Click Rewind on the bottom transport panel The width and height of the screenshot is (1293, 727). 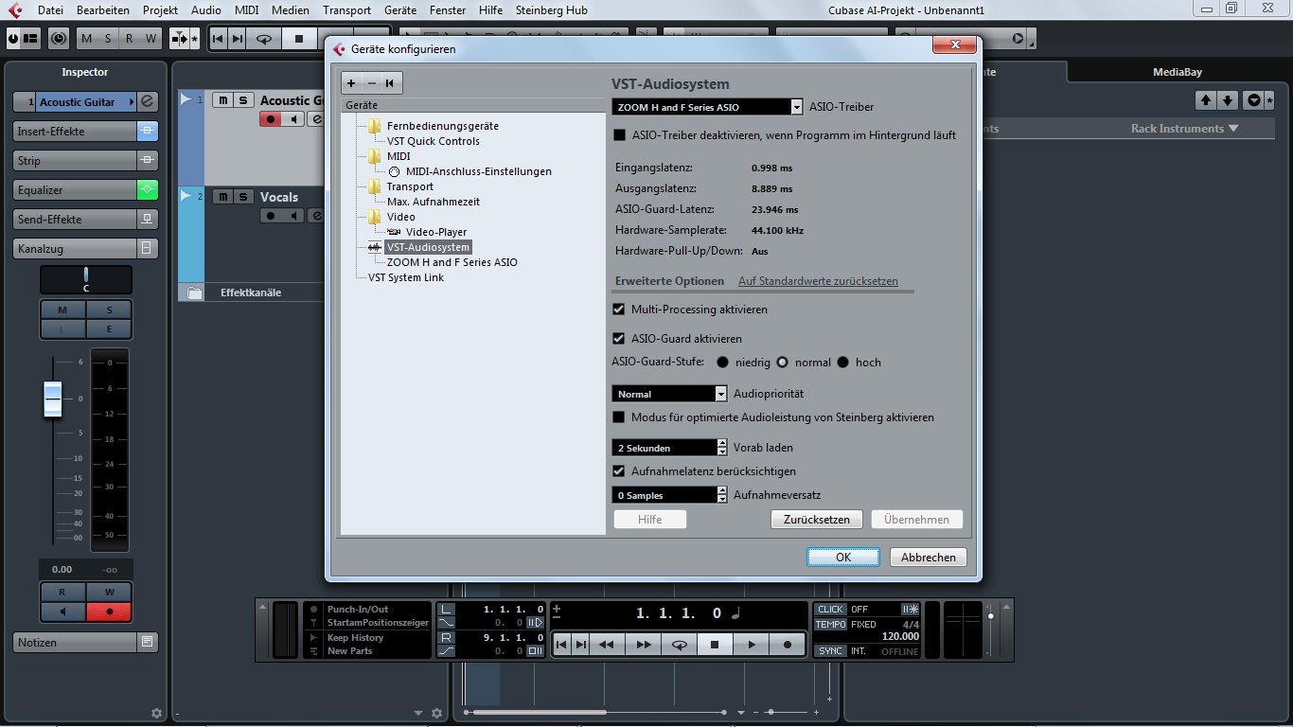(607, 645)
